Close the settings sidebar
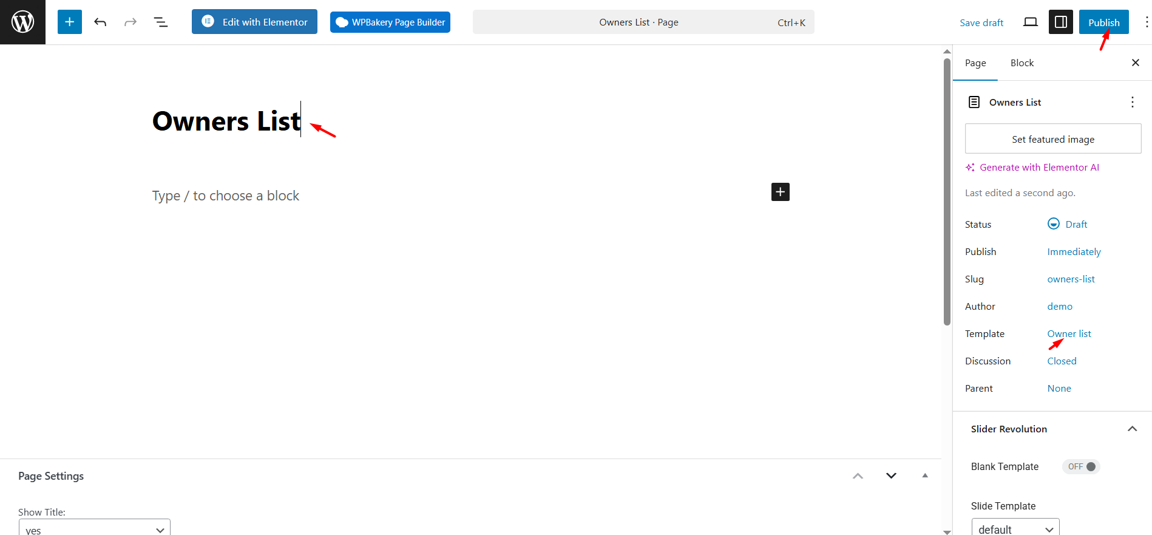This screenshot has height=535, width=1152. point(1135,63)
